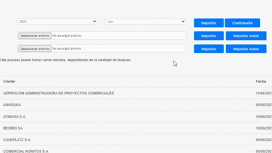Viewport: 272px width, 153px height.
Task: Click the date in the BEORDI SA row
Action: (x=263, y=128)
